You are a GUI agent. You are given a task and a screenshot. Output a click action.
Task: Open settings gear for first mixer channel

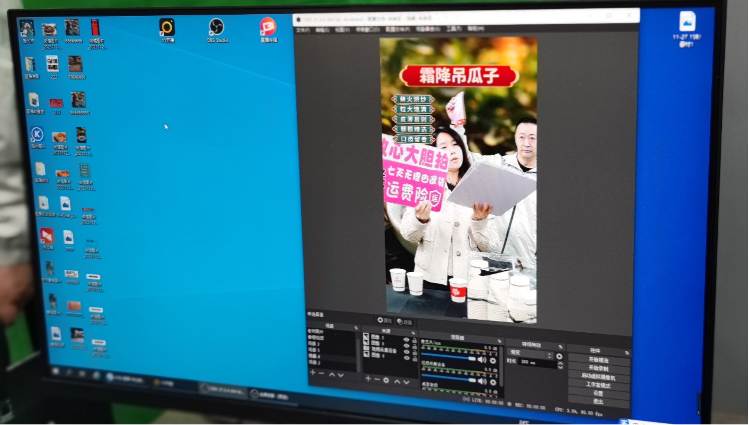(493, 361)
